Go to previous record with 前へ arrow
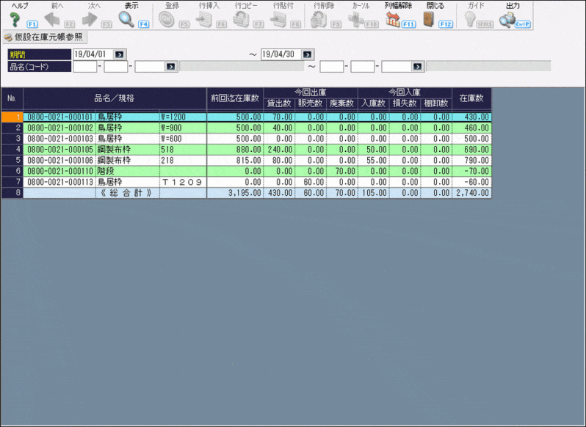 click(x=52, y=19)
